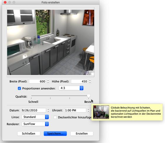
Task: Toggle the Proportionen anwenden checkbox
Action: tap(19, 88)
